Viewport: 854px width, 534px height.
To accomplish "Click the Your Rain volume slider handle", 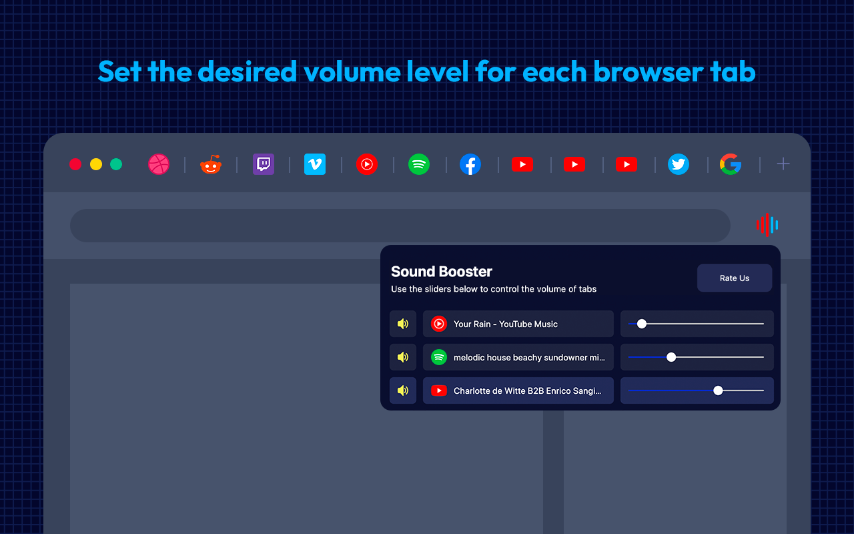I will [642, 324].
